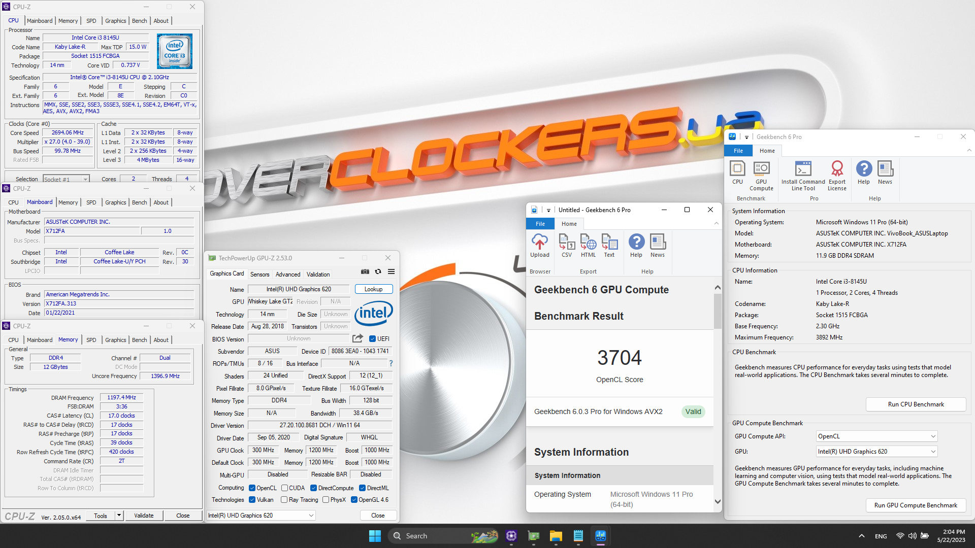Viewport: 975px width, 548px height.
Task: Toggle the Ray Tracing checkbox
Action: pos(284,500)
